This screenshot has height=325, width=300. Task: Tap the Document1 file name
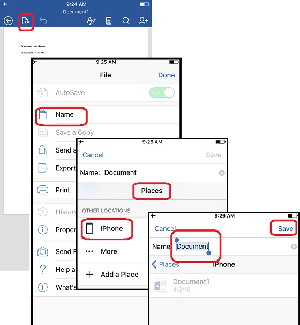tap(191, 281)
